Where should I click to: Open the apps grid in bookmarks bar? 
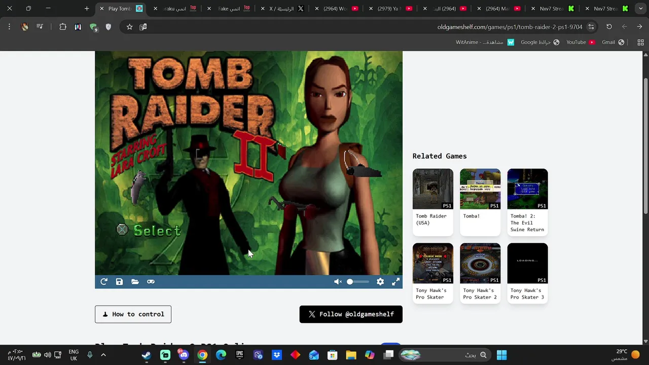click(640, 42)
